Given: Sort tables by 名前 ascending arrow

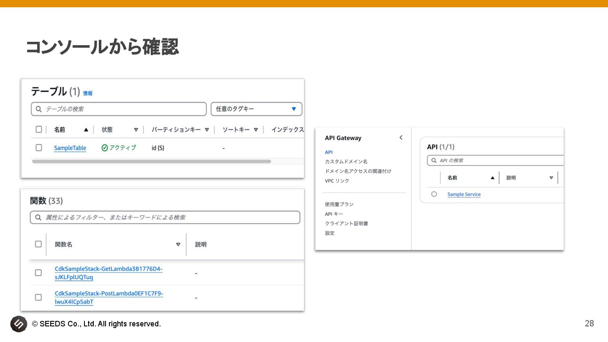Looking at the screenshot, I should (x=86, y=130).
